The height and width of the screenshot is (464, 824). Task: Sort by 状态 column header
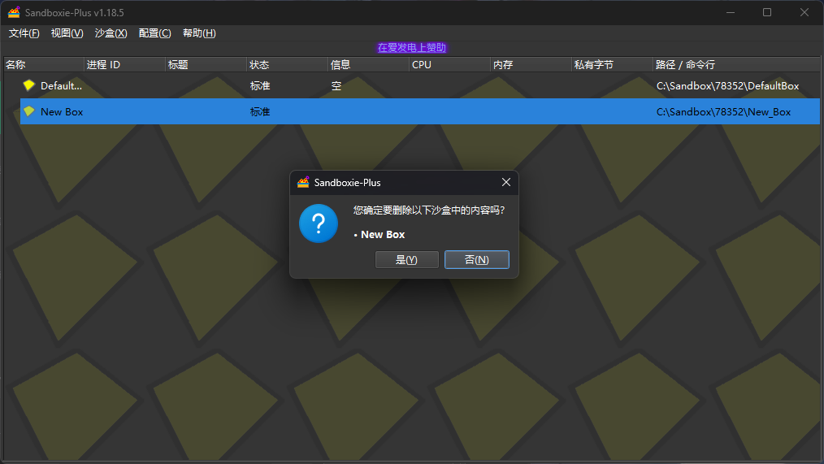(x=288, y=65)
